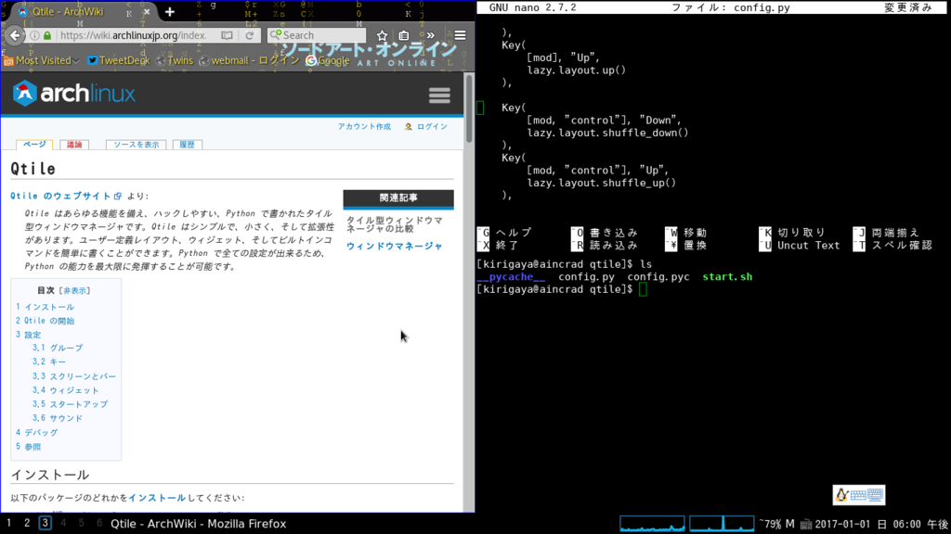The image size is (951, 534).
Task: Open webmail ログイン bookmark
Action: [249, 60]
